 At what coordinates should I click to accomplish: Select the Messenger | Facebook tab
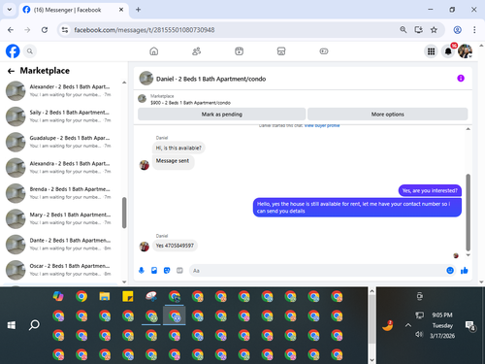coord(74,10)
